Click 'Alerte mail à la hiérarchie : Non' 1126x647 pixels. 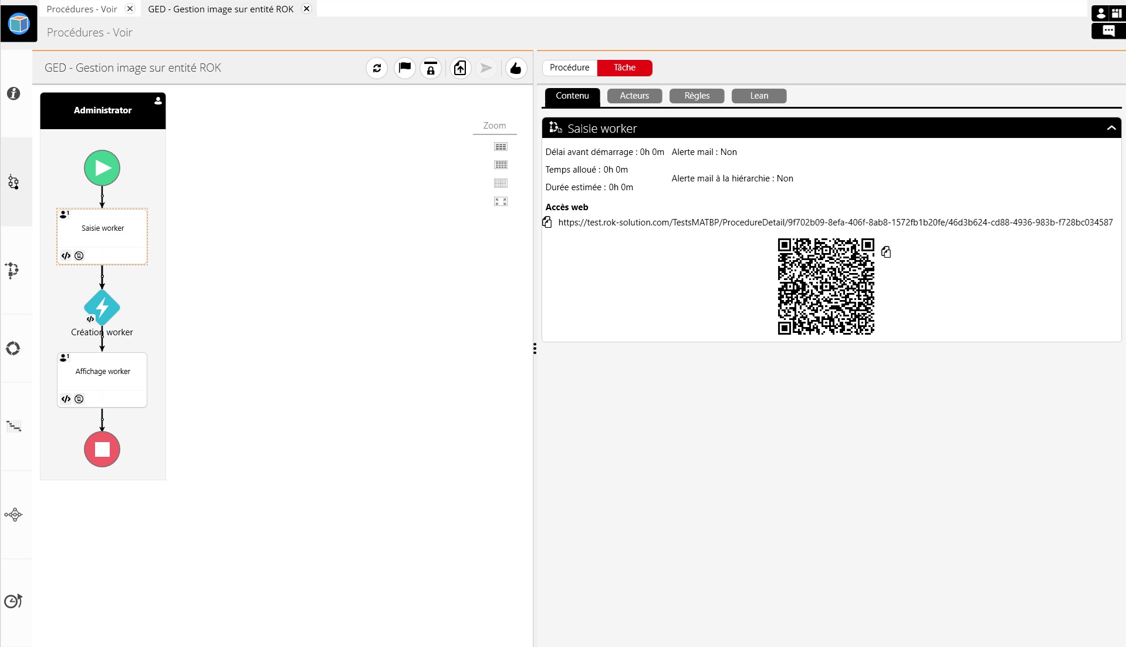(x=732, y=178)
